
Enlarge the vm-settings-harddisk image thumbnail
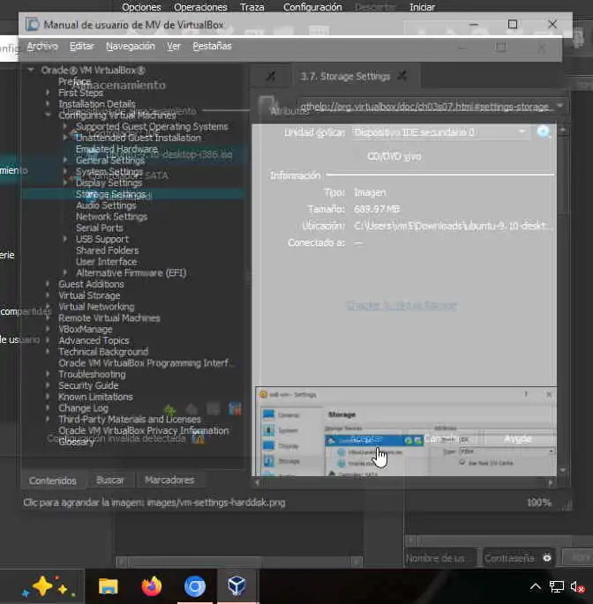click(x=406, y=431)
